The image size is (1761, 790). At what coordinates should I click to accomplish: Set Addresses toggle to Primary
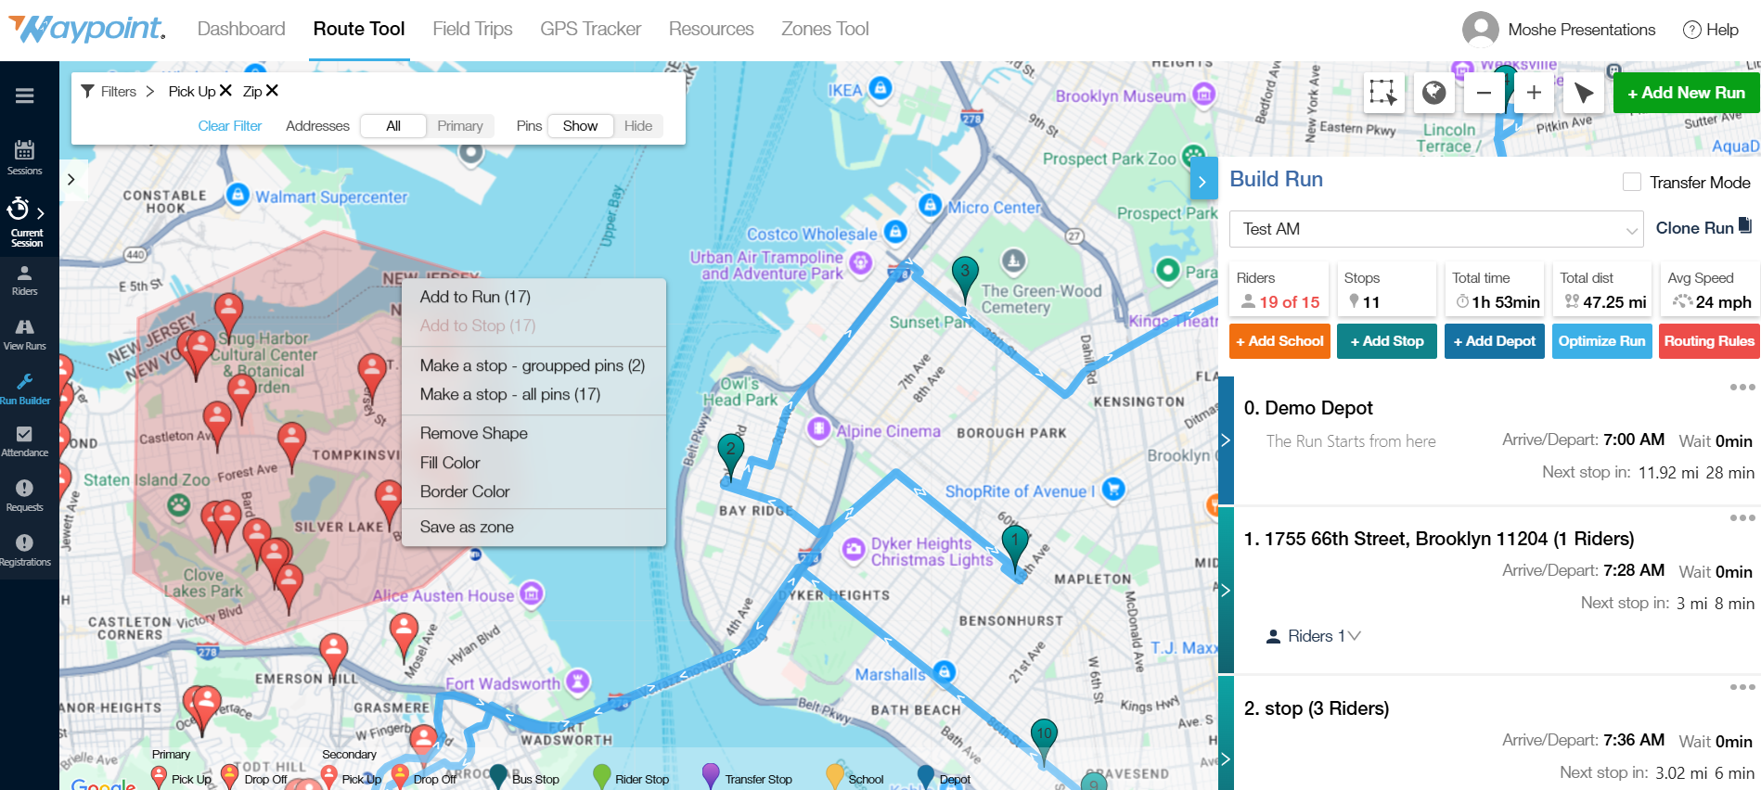pyautogui.click(x=460, y=126)
